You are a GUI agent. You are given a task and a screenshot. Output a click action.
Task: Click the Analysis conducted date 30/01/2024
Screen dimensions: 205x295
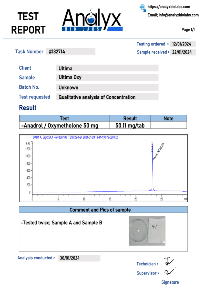pyautogui.click(x=79, y=258)
